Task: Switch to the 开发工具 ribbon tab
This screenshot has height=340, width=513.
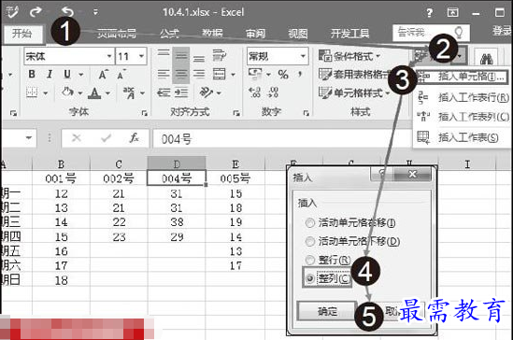Action: [x=349, y=33]
